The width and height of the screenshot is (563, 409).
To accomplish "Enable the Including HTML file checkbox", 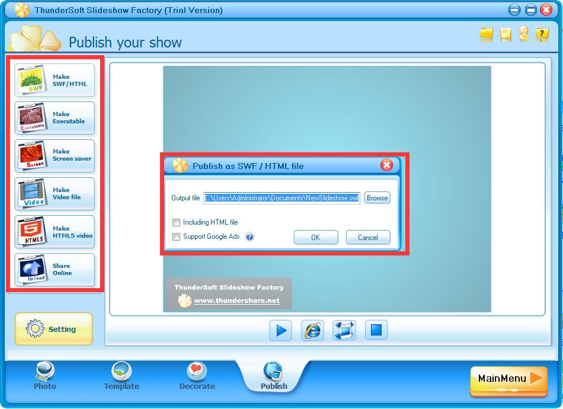I will point(176,222).
